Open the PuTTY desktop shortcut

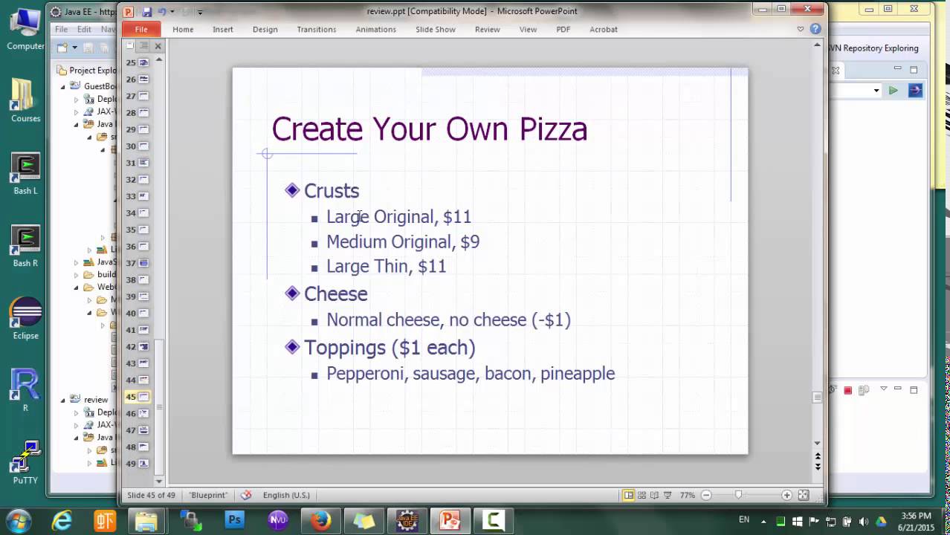point(25,463)
